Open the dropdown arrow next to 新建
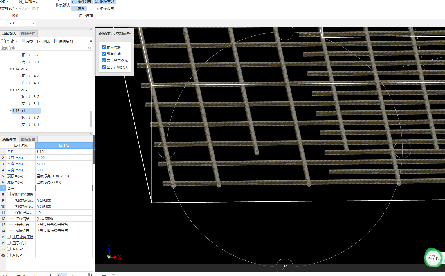This screenshot has height=276, width=445. coord(17,42)
